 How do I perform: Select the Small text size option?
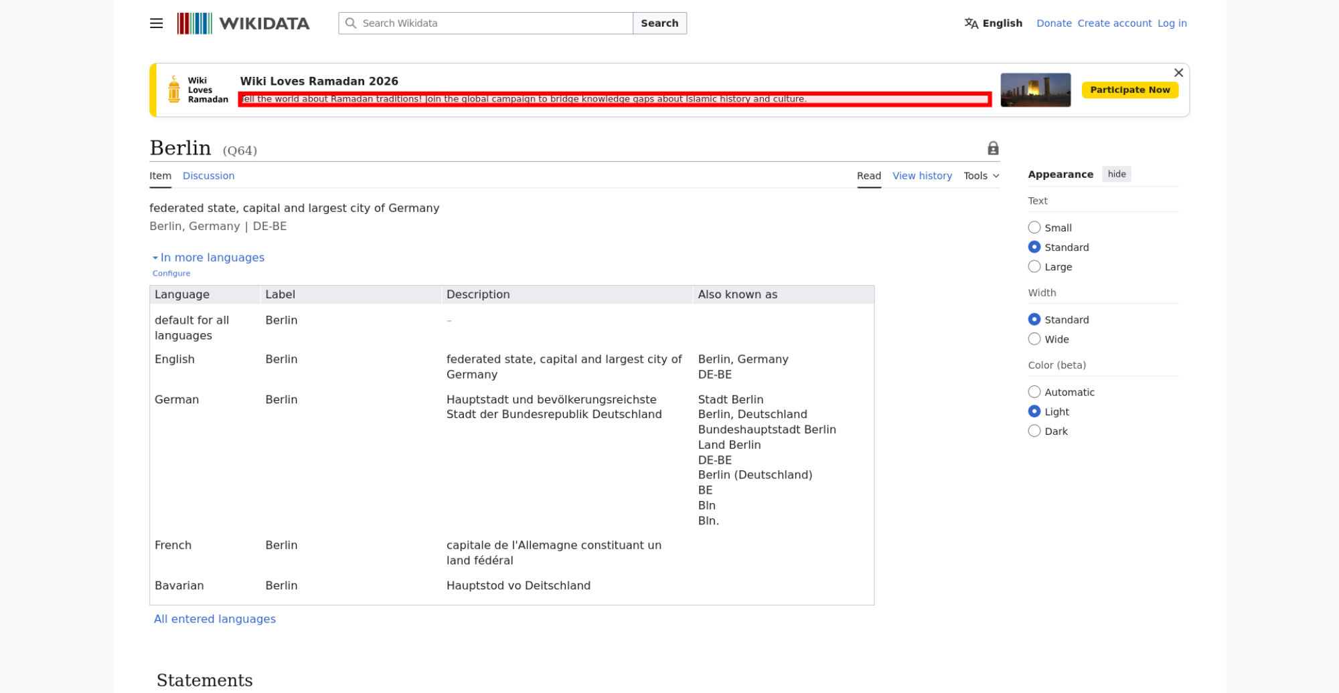tap(1034, 227)
